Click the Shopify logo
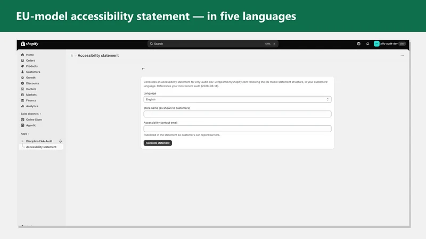 point(30,44)
